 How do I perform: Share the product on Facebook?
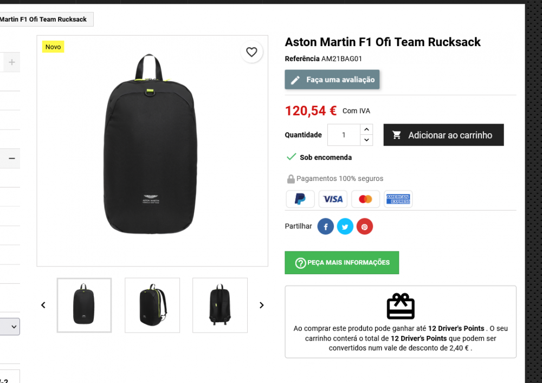[325, 226]
